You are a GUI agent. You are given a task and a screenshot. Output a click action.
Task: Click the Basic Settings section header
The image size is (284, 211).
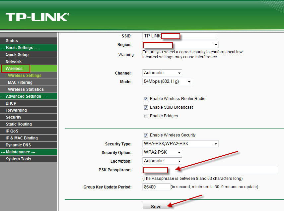29,48
